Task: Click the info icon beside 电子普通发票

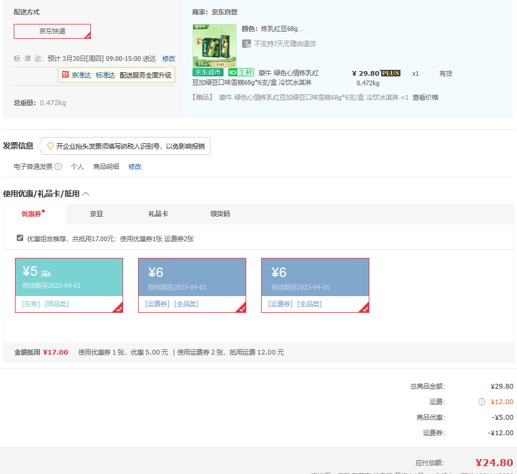Action: 58,167
